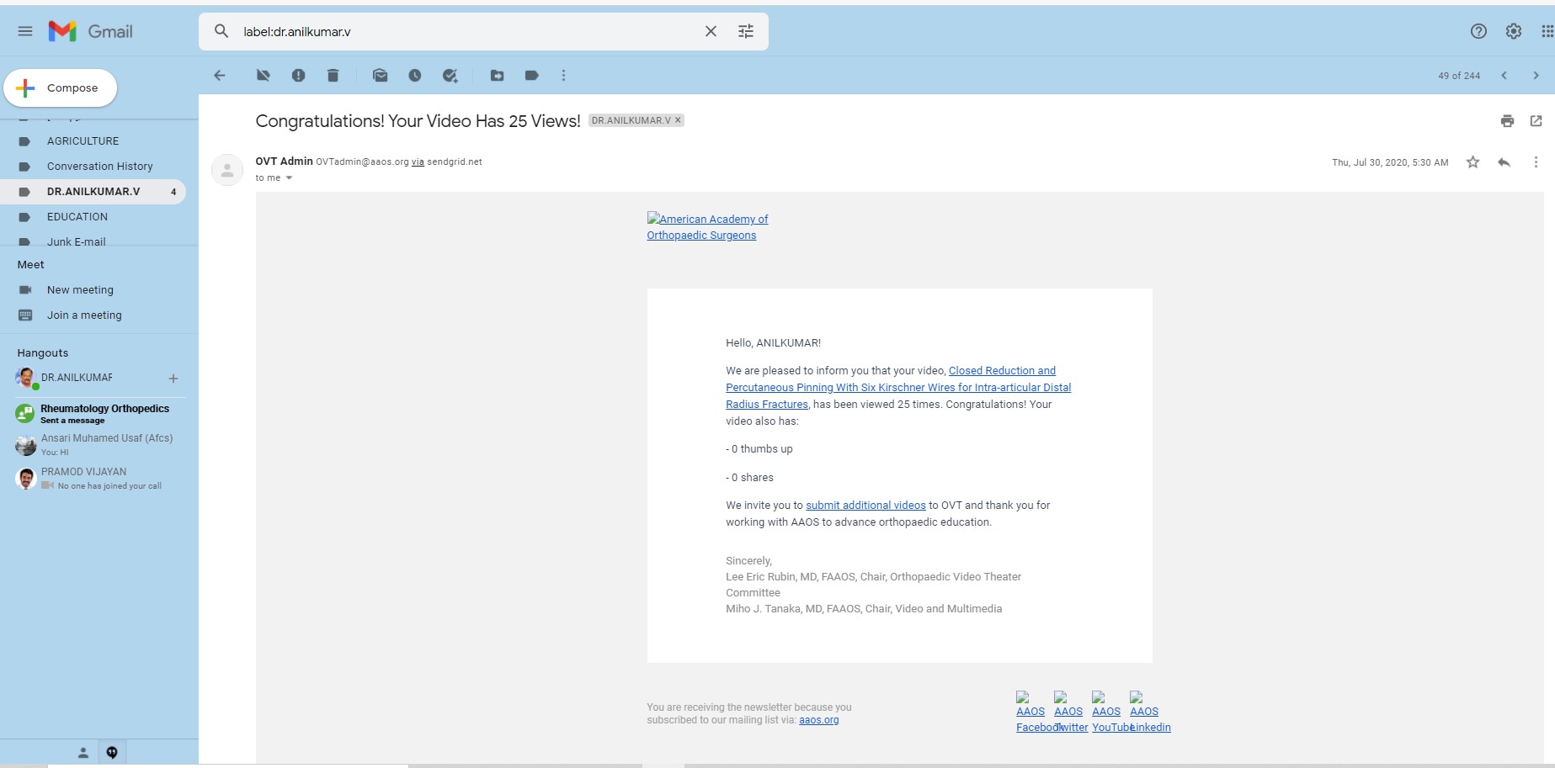Open the Move to folder icon
The width and height of the screenshot is (1555, 768).
pos(498,76)
